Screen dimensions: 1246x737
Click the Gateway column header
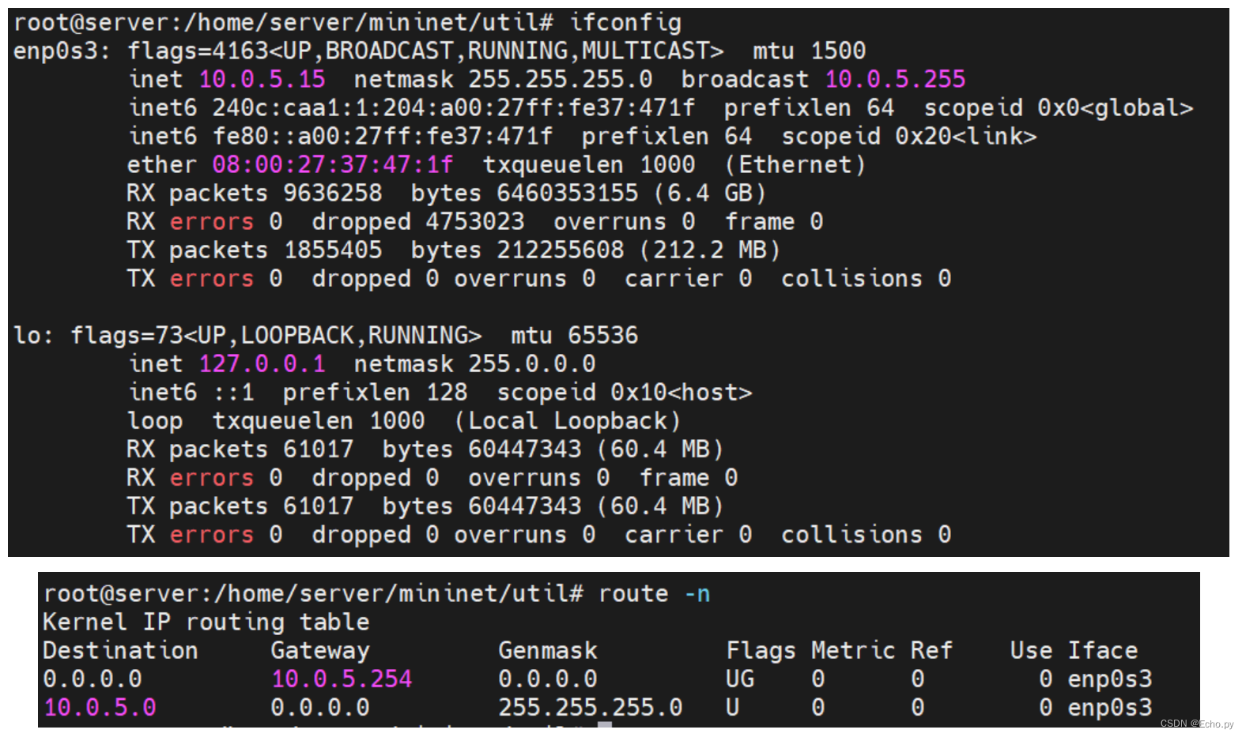319,651
